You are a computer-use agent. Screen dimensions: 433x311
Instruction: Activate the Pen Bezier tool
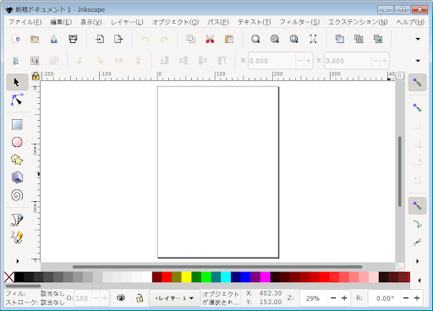(17, 220)
